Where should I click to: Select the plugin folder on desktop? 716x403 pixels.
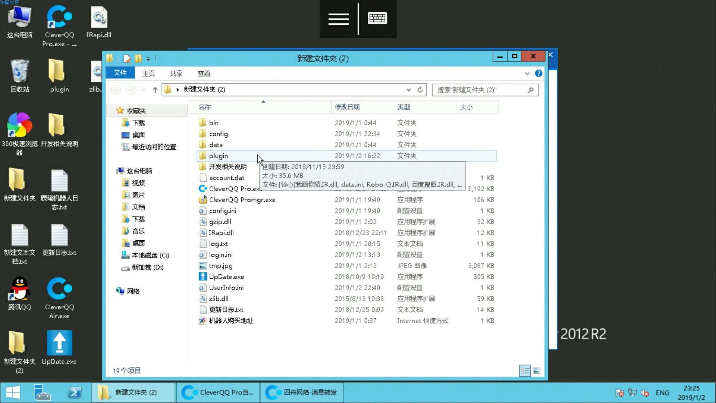coord(59,76)
